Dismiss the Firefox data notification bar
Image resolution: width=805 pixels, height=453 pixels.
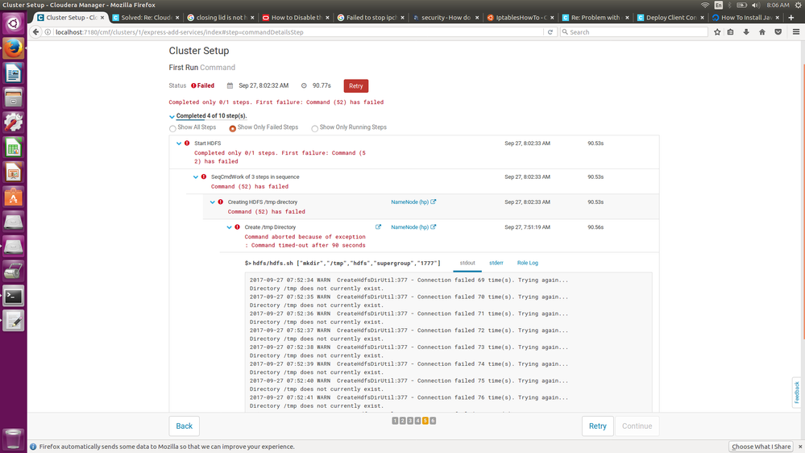800,447
